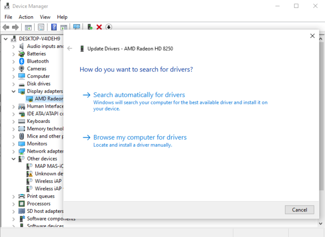Click the Properties toolbar icon
The width and height of the screenshot is (325, 237).
click(41, 27)
